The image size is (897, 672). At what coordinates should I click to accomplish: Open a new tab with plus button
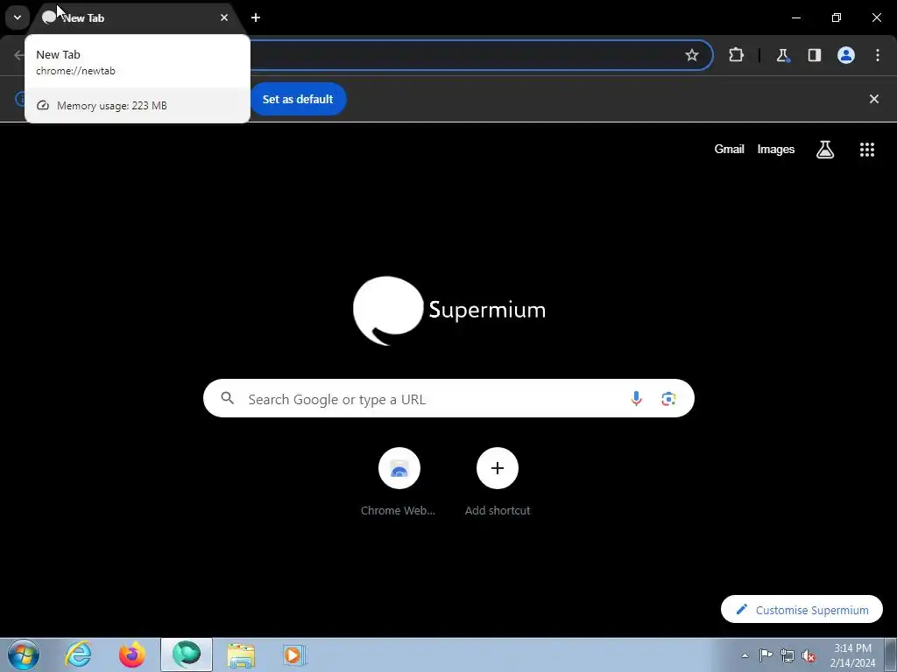point(256,17)
